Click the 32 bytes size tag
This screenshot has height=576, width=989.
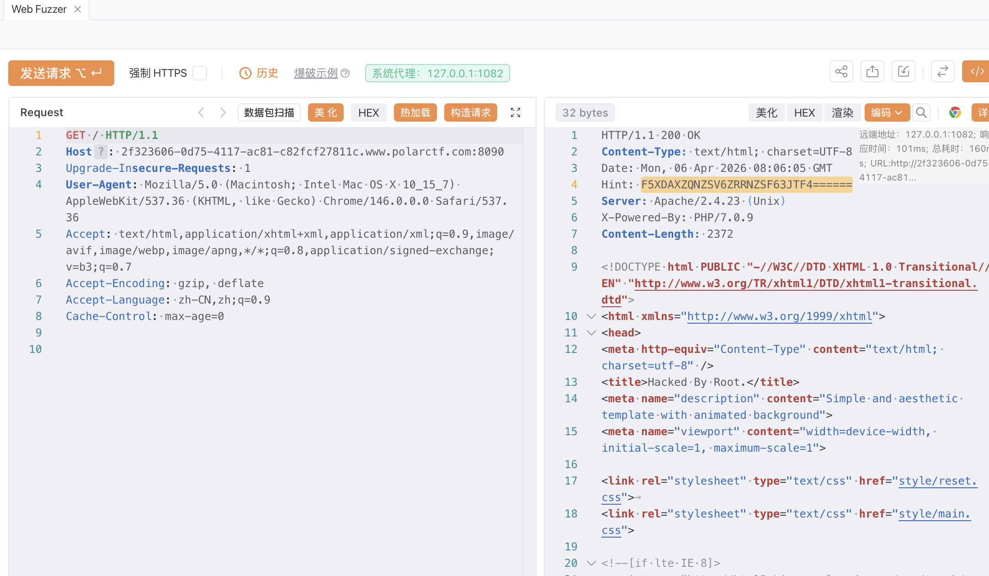[585, 112]
